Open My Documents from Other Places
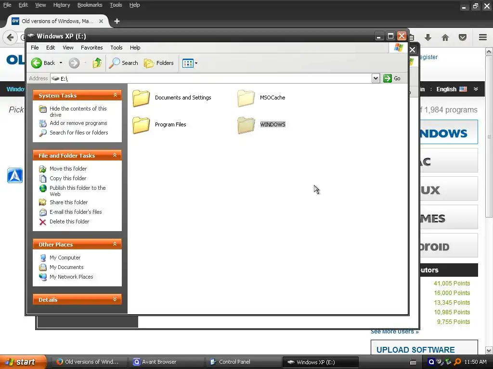Image resolution: width=493 pixels, height=369 pixels. 66,267
